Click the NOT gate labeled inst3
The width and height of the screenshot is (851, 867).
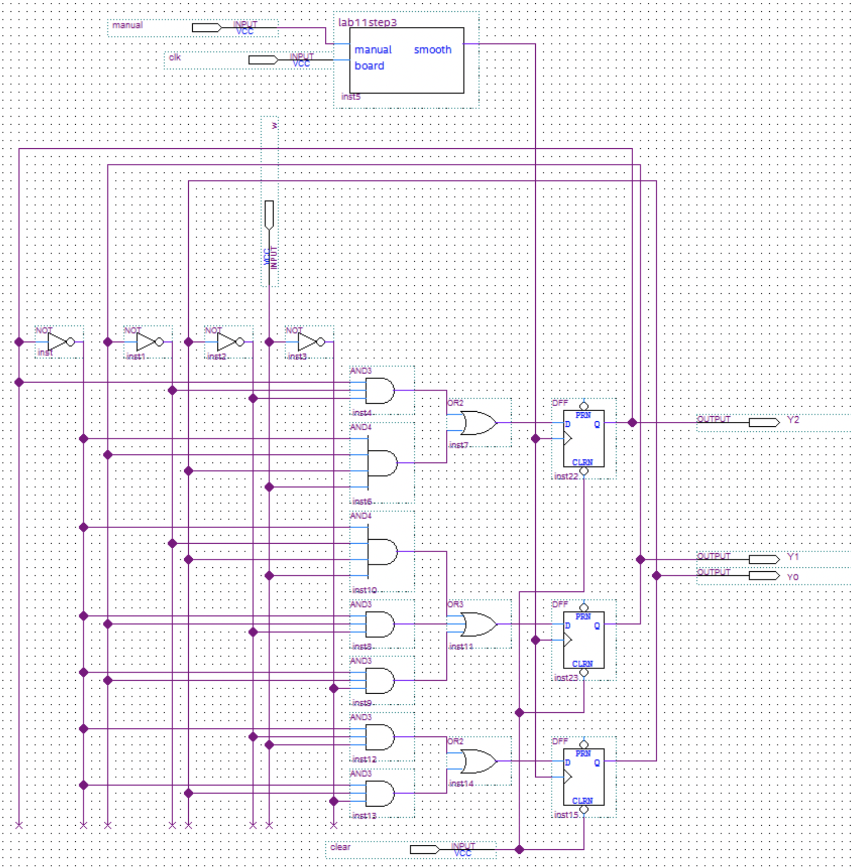[308, 342]
